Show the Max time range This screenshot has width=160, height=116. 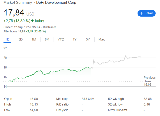101,39
